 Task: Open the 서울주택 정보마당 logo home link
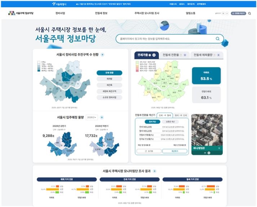[x=21, y=13]
